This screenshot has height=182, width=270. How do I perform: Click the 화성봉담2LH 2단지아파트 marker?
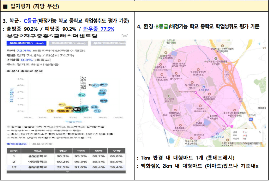point(175,110)
